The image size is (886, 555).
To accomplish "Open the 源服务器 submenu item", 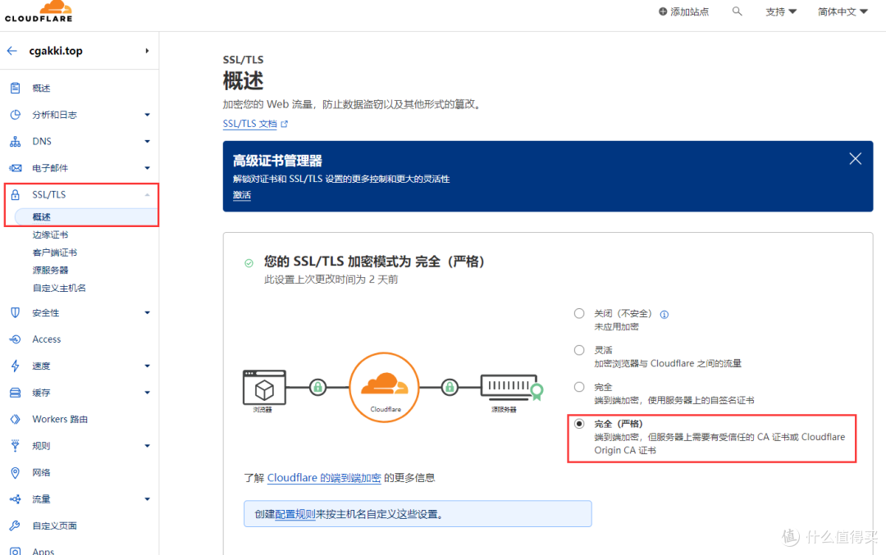I will pos(50,270).
